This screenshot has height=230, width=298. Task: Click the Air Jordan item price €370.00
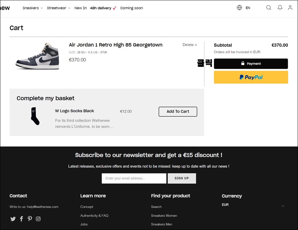(x=77, y=60)
